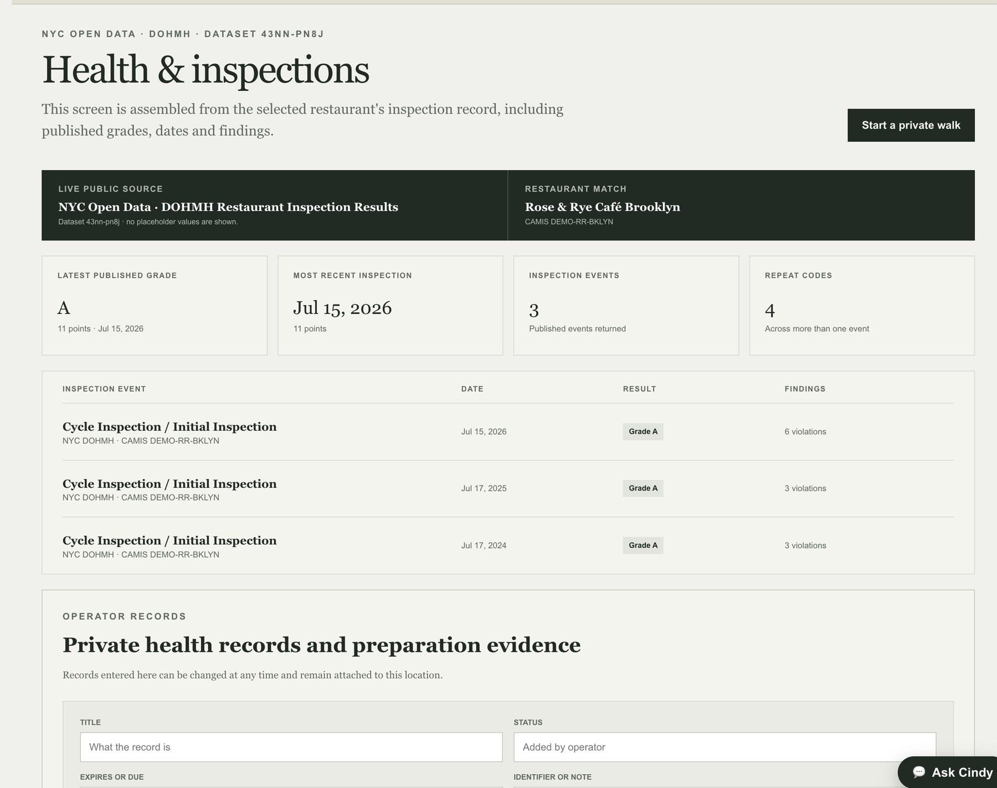The width and height of the screenshot is (997, 788).
Task: Click the OPERATOR RECORDS section label
Action: (125, 616)
